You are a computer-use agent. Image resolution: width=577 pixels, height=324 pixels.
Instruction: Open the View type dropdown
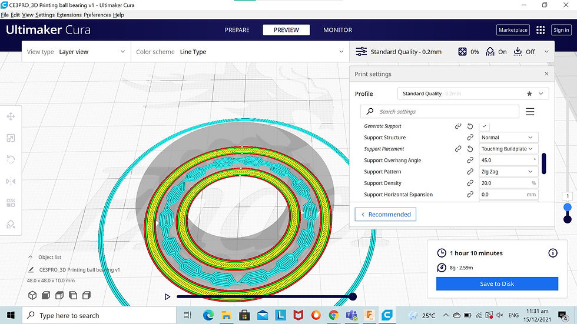click(76, 52)
